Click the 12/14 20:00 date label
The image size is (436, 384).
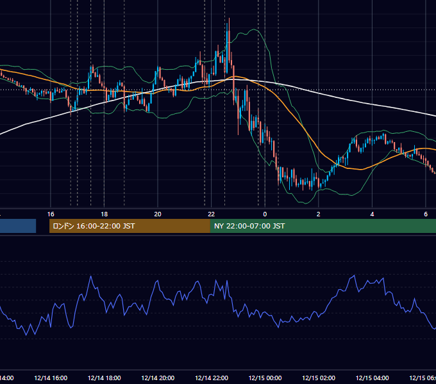coord(158,378)
